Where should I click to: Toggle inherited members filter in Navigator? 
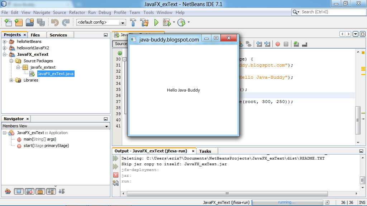[x=8, y=191]
